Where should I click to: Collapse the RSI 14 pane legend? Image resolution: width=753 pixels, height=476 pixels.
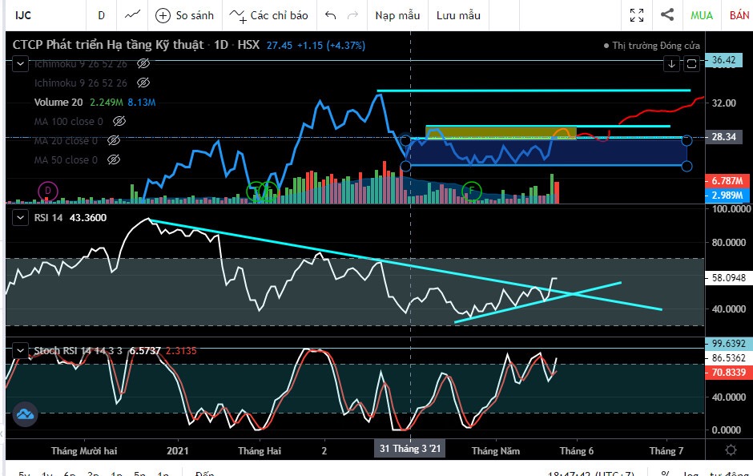point(20,218)
